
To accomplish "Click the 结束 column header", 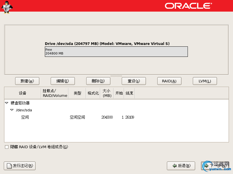I will [x=129, y=93].
